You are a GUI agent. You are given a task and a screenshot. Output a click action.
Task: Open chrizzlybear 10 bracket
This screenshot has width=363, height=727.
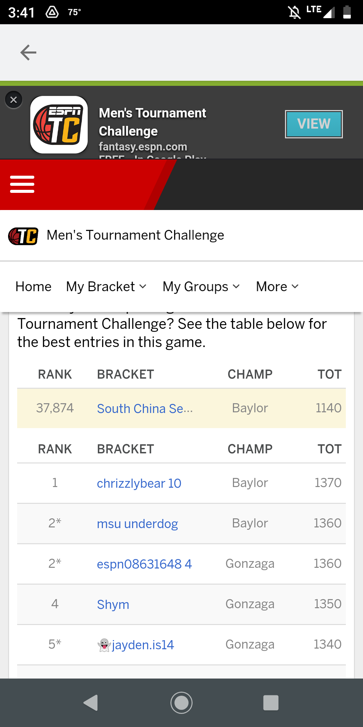(x=139, y=483)
